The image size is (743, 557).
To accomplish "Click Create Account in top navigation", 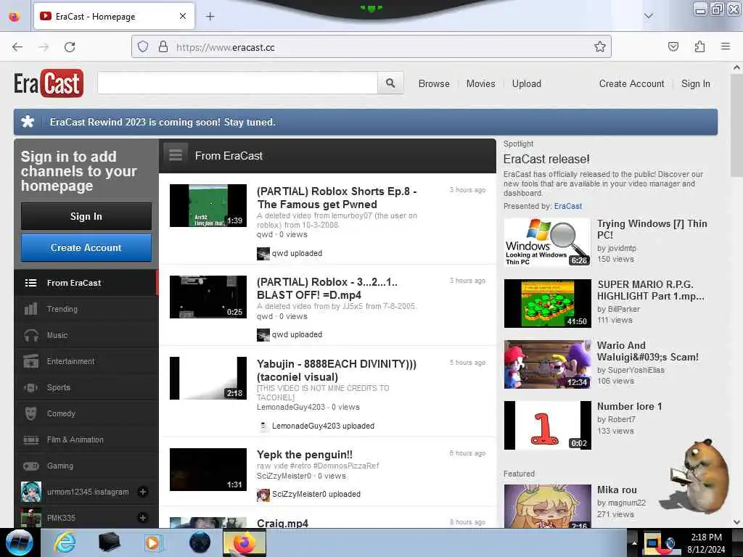I will (x=632, y=84).
